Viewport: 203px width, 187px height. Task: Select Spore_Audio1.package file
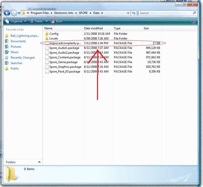64,48
